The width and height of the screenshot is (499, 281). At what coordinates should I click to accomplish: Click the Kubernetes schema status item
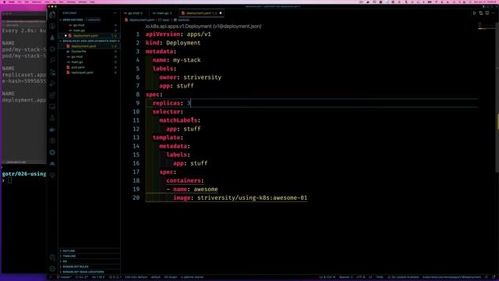pyautogui.click(x=451, y=277)
